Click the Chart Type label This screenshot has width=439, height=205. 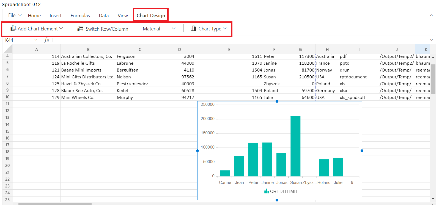(210, 29)
